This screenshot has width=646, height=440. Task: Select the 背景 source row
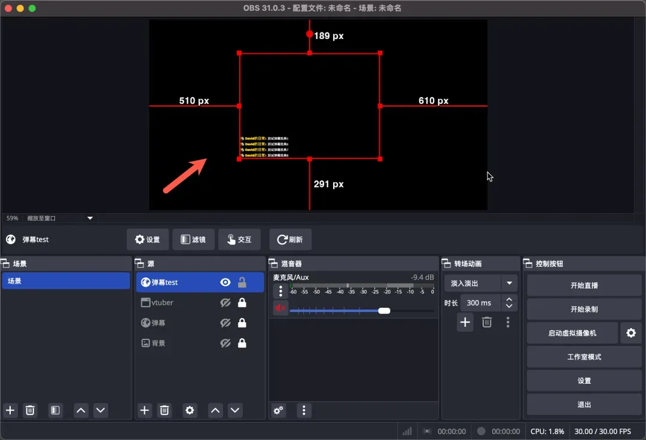coord(200,343)
